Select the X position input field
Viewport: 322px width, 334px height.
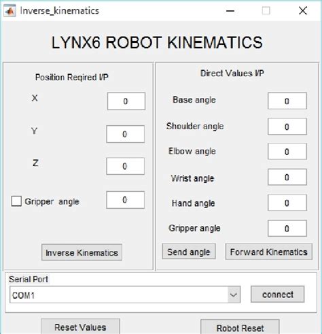point(126,101)
